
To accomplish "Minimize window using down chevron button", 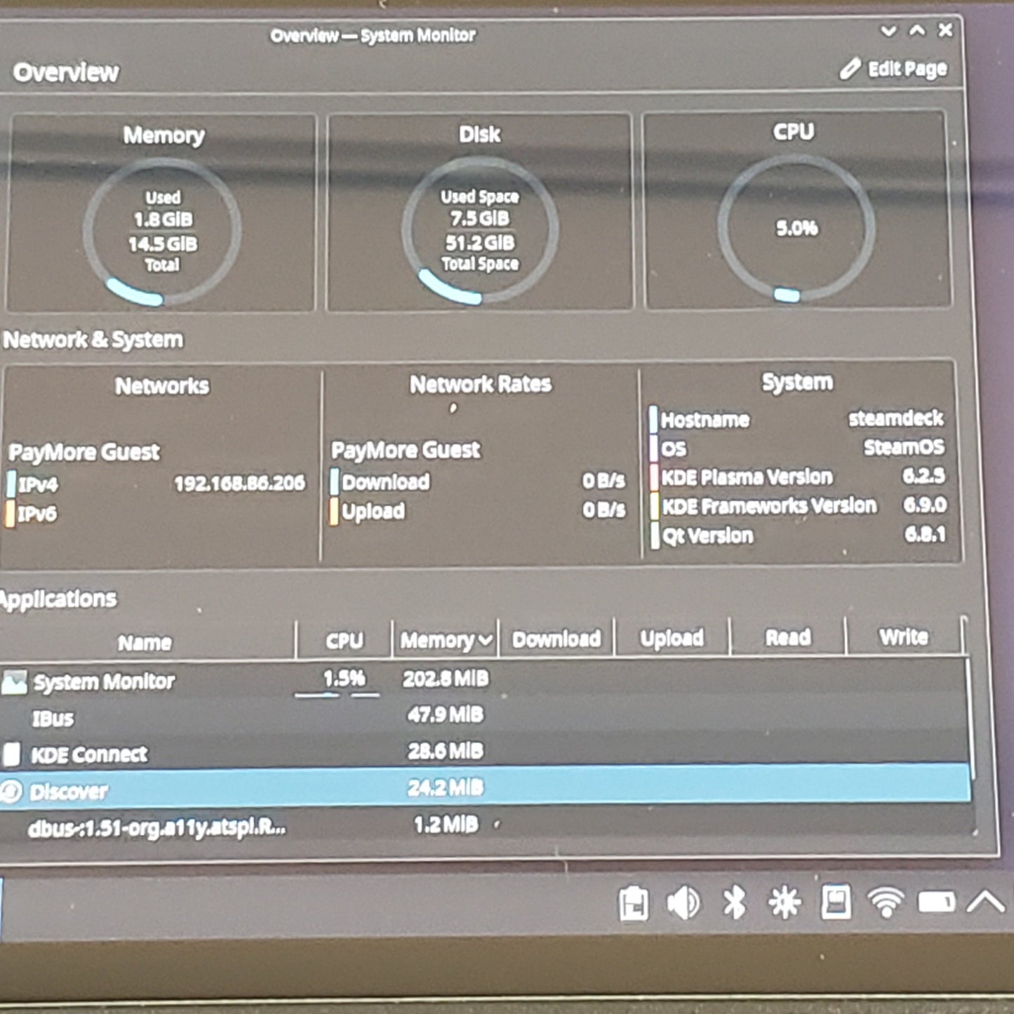I will 888,32.
